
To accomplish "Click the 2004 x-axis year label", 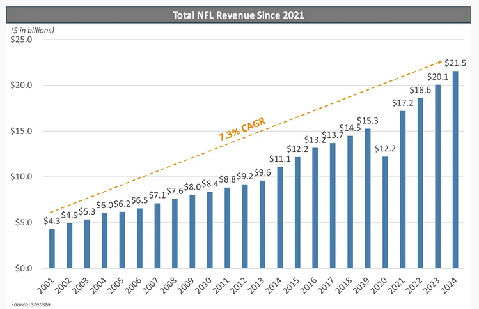I will click(98, 285).
